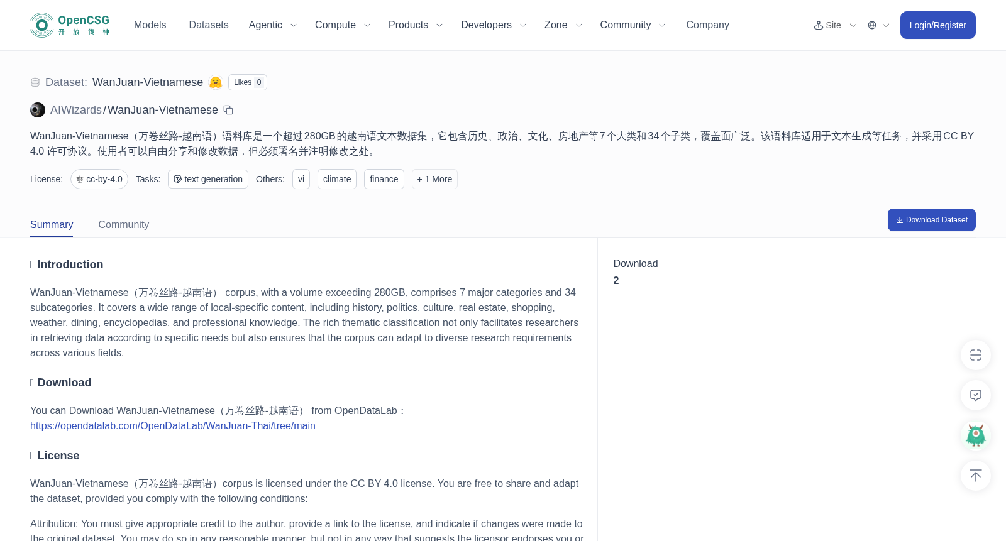Copy the dataset path with copy icon
1006x541 pixels.
click(x=228, y=110)
